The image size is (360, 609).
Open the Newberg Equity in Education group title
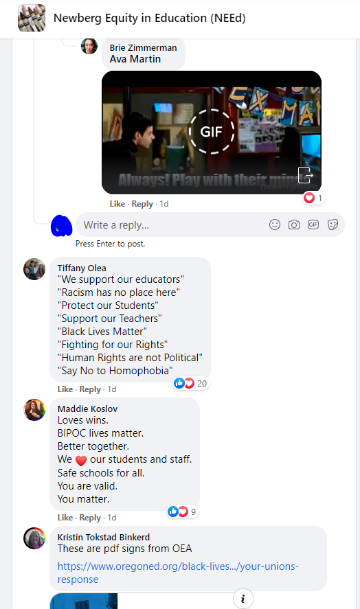[x=149, y=18]
